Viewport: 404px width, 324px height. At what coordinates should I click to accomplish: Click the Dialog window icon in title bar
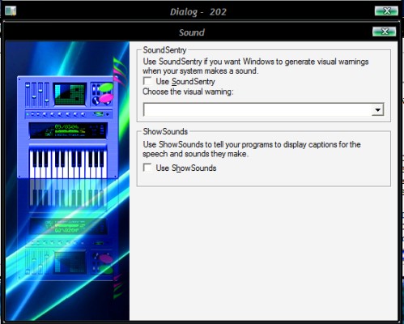point(11,11)
